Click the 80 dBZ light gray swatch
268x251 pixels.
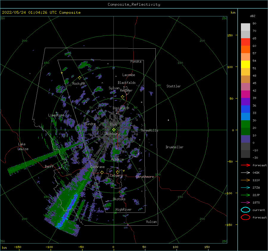245,27
